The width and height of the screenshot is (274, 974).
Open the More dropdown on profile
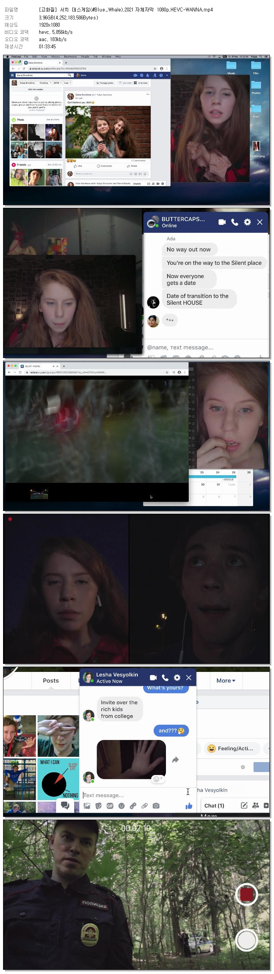tap(226, 681)
